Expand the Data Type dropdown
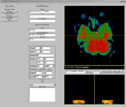This screenshot has height=107, width=126. coord(44,66)
